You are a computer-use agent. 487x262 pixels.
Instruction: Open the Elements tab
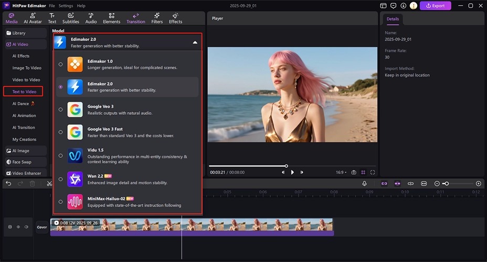point(111,18)
